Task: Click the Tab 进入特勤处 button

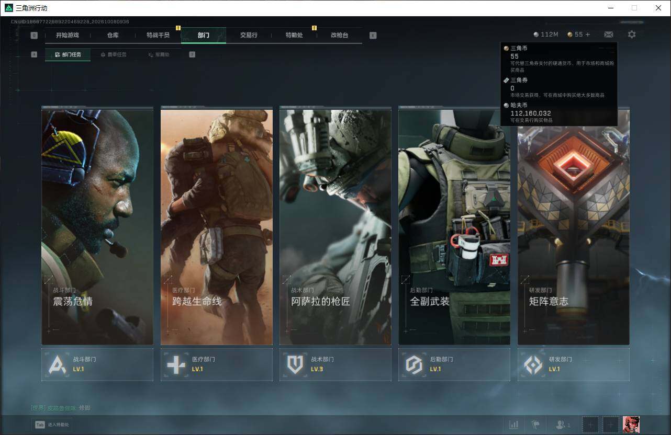Action: (52, 425)
